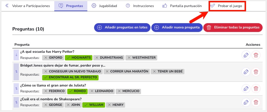Reorder the Shakespeare question handle
The image size is (267, 112).
pyautogui.click(x=16, y=102)
